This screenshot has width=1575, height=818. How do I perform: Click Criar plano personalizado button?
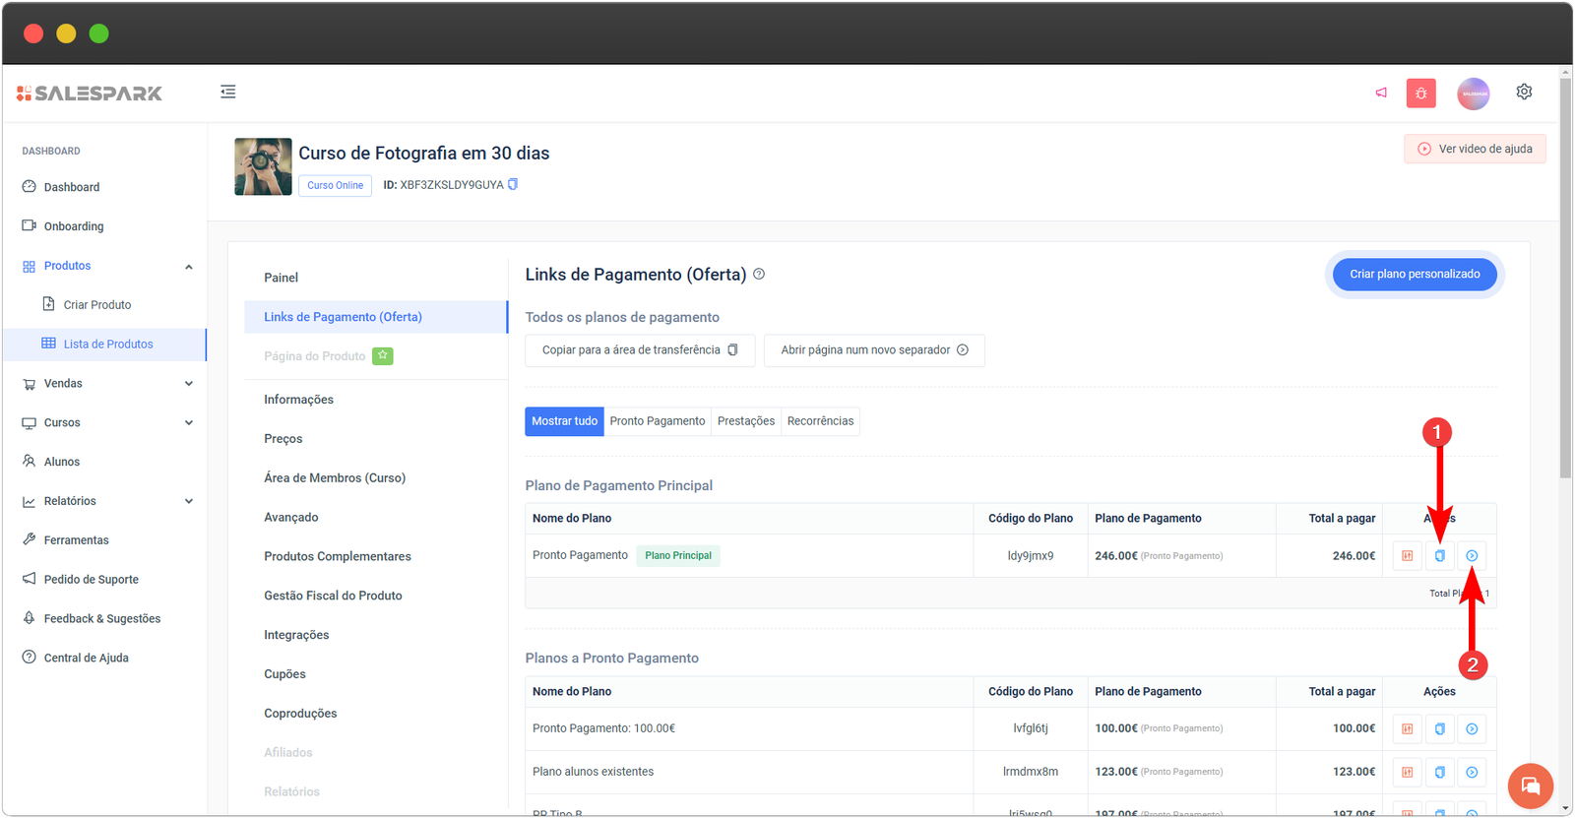coord(1414,275)
